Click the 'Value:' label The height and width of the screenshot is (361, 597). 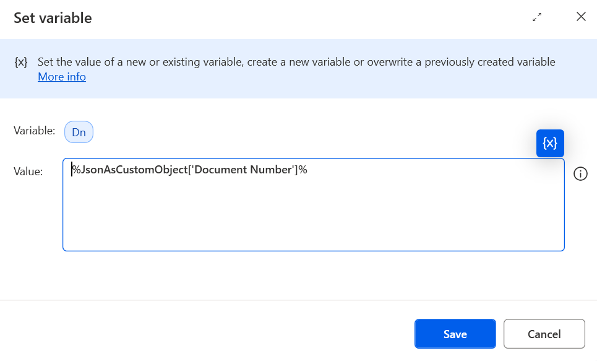(x=28, y=172)
